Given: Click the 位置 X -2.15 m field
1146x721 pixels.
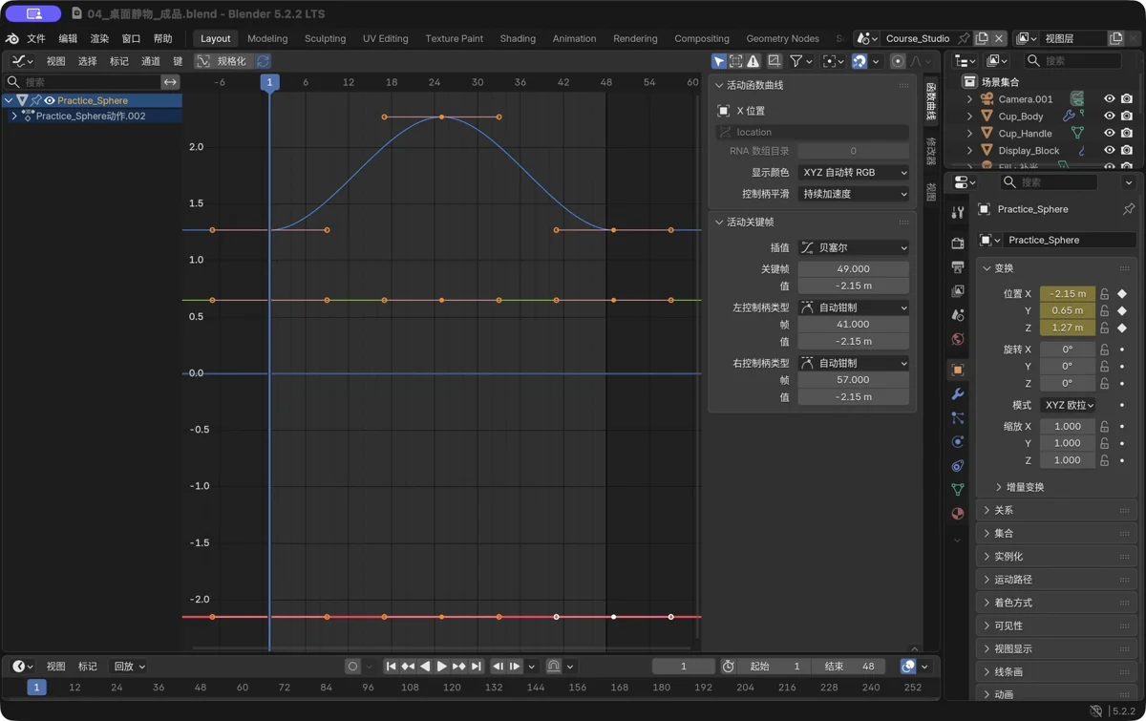Looking at the screenshot, I should click(x=1068, y=294).
